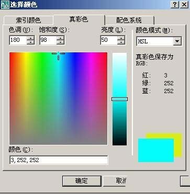Decrease 饱和度 with the down spinner arrow
190x194 pixels.
(x=61, y=42)
